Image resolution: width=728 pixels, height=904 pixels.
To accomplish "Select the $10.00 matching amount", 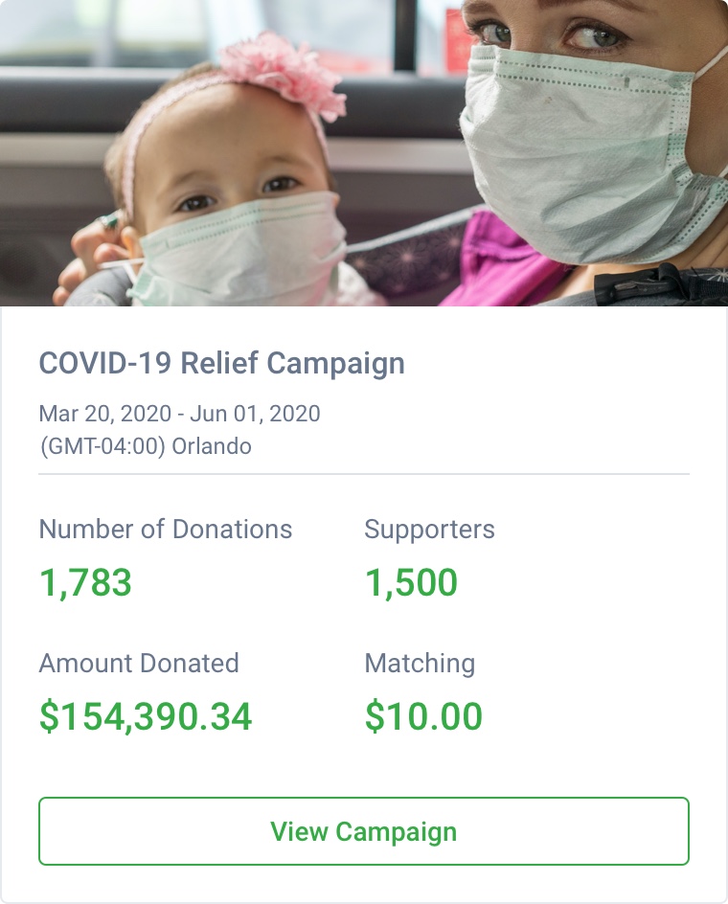I will click(x=423, y=716).
